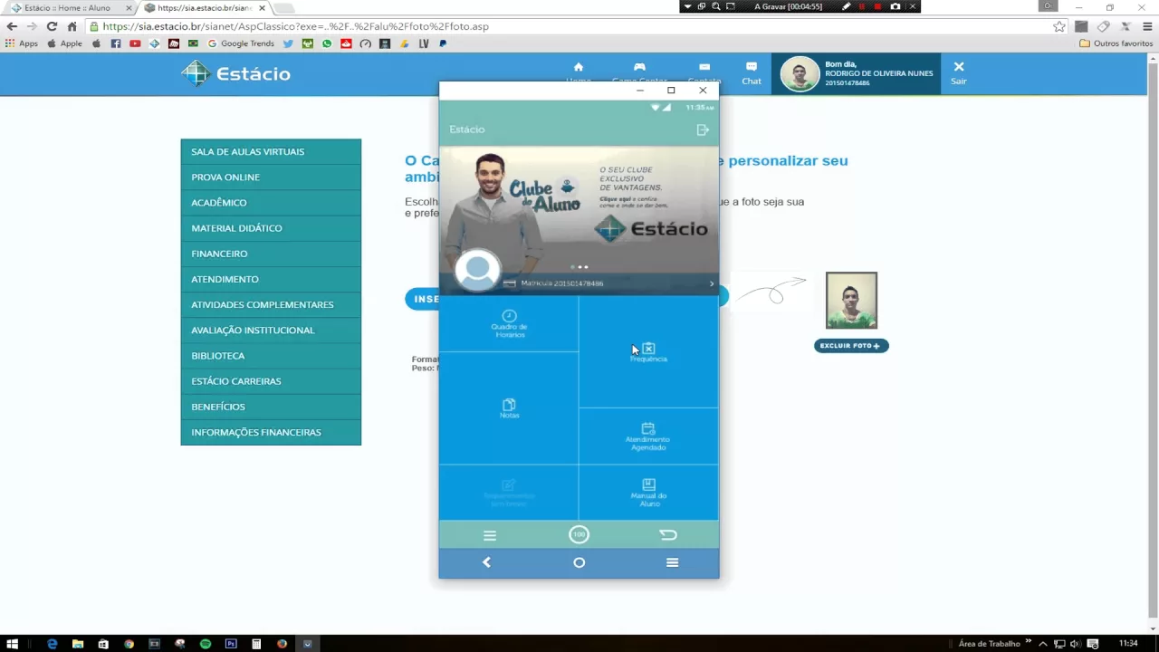
Task: Reload the page in Chrome
Action: pos(52,26)
